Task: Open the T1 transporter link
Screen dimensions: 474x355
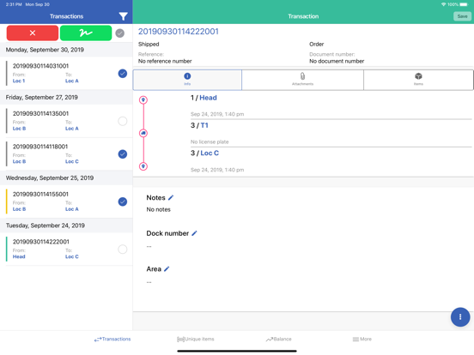Action: coord(204,125)
